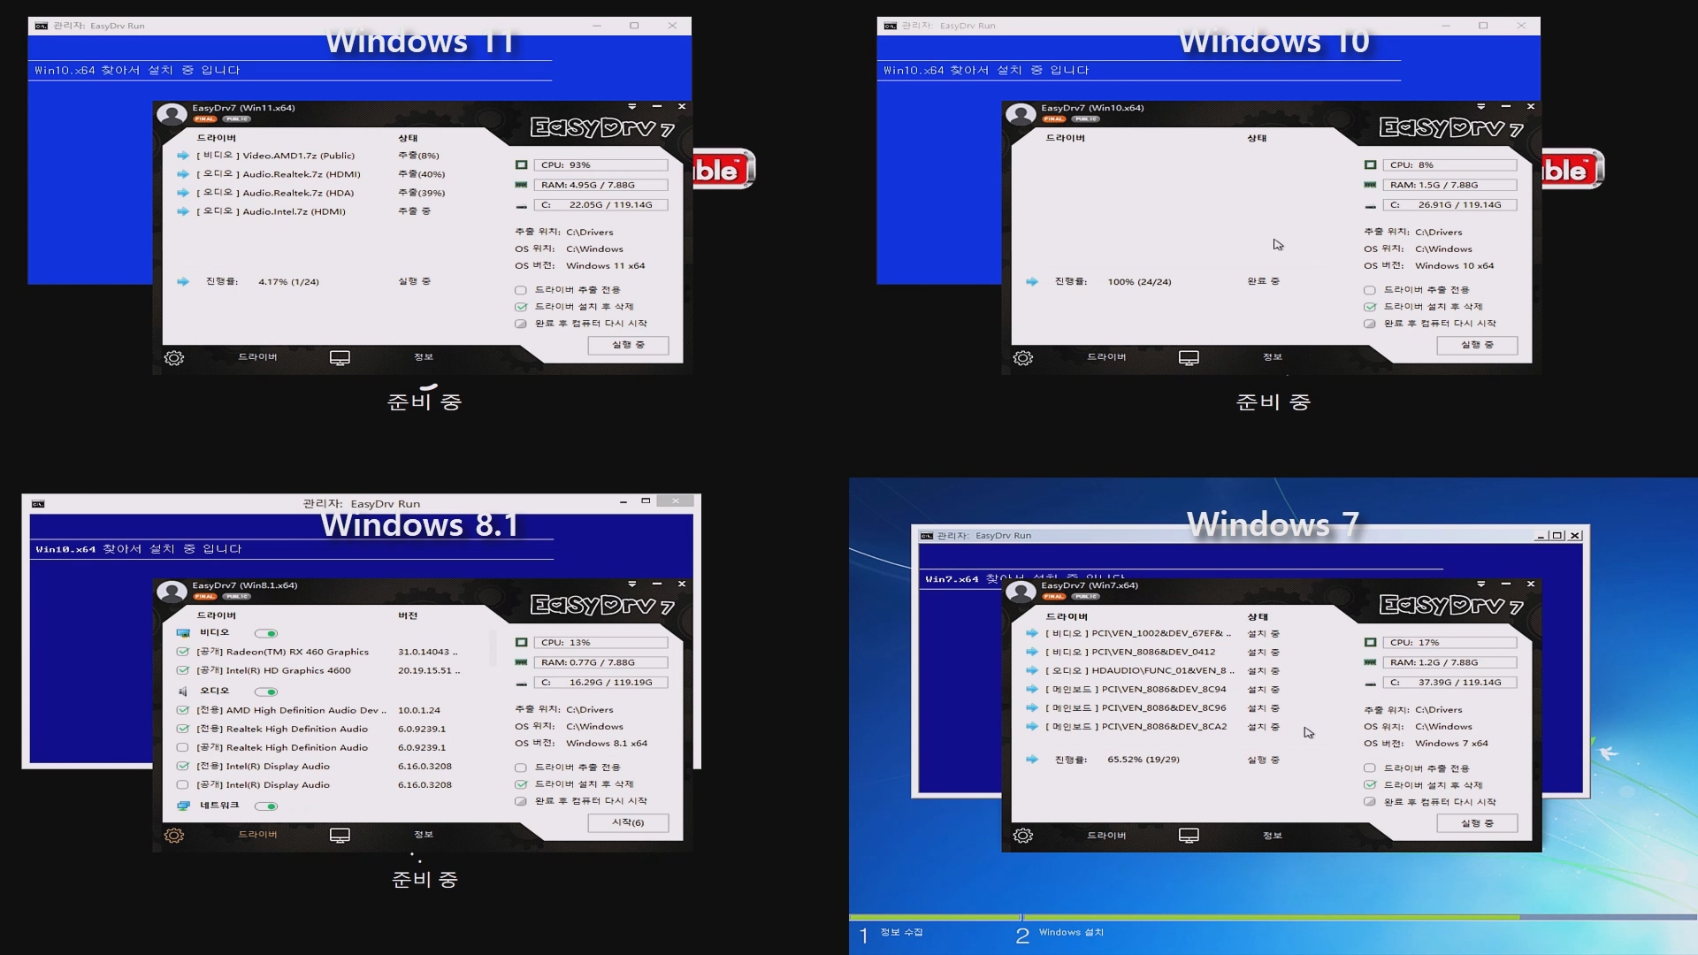Enable 드라이버 추출 전용 in Win11 window

[x=521, y=290]
